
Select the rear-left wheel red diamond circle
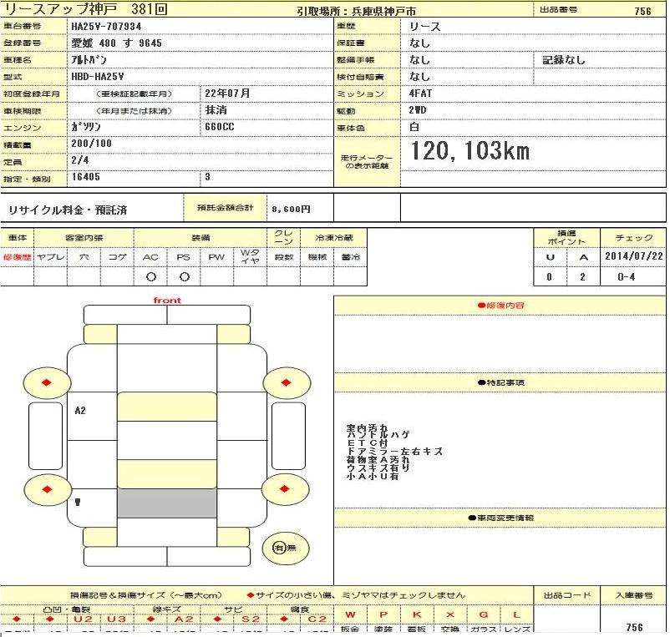[x=46, y=488]
